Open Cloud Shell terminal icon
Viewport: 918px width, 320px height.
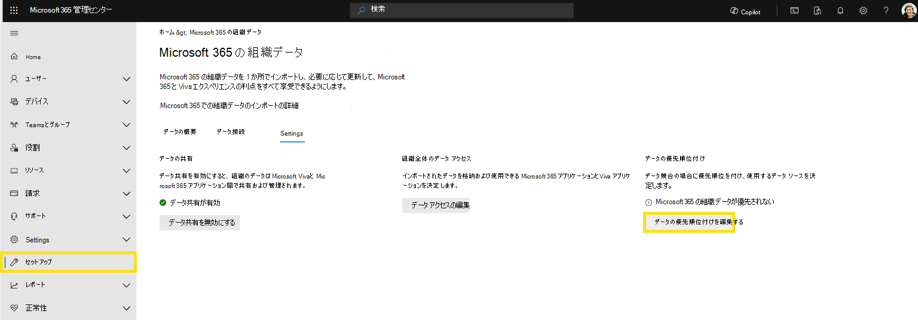pyautogui.click(x=794, y=11)
